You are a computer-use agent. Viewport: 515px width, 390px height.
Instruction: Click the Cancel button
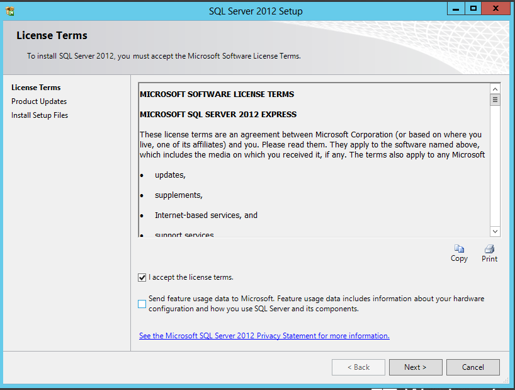[x=473, y=367]
